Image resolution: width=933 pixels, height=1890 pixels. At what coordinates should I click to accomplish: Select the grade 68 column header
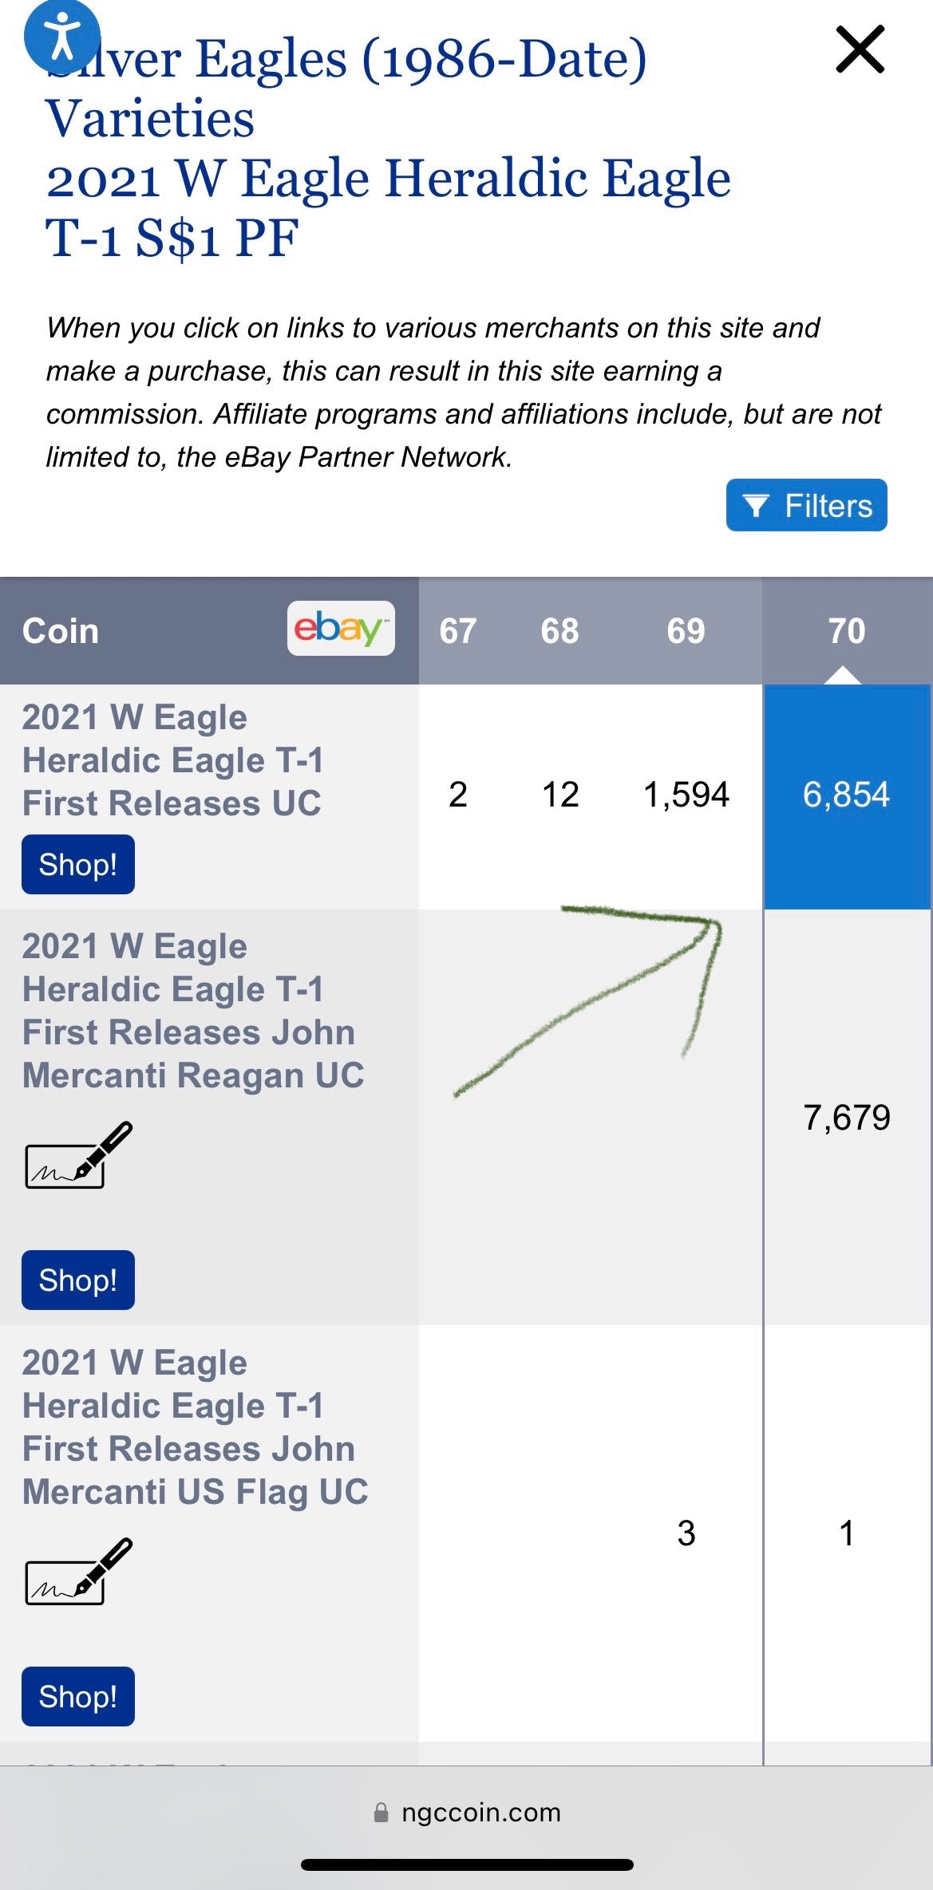tap(559, 630)
